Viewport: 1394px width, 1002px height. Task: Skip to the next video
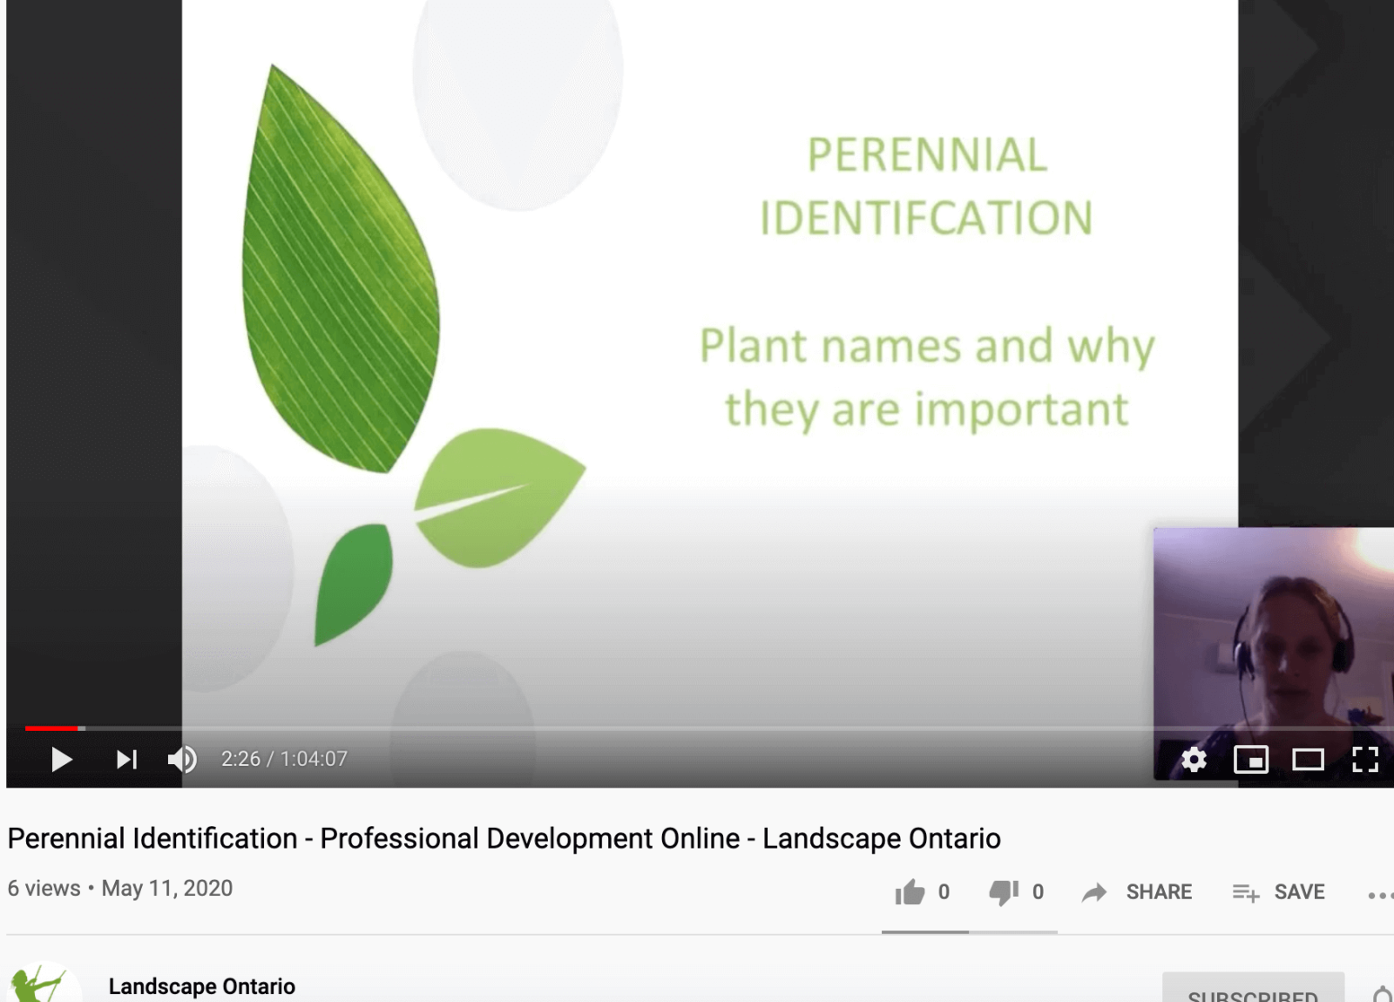pos(126,760)
